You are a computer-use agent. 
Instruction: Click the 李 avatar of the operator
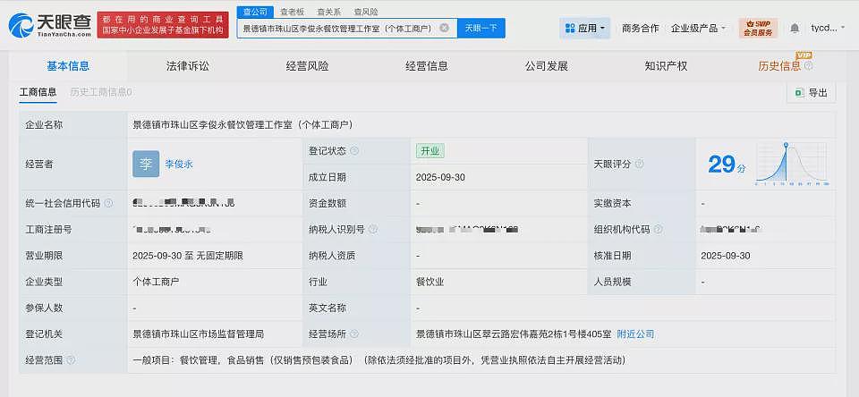[146, 164]
